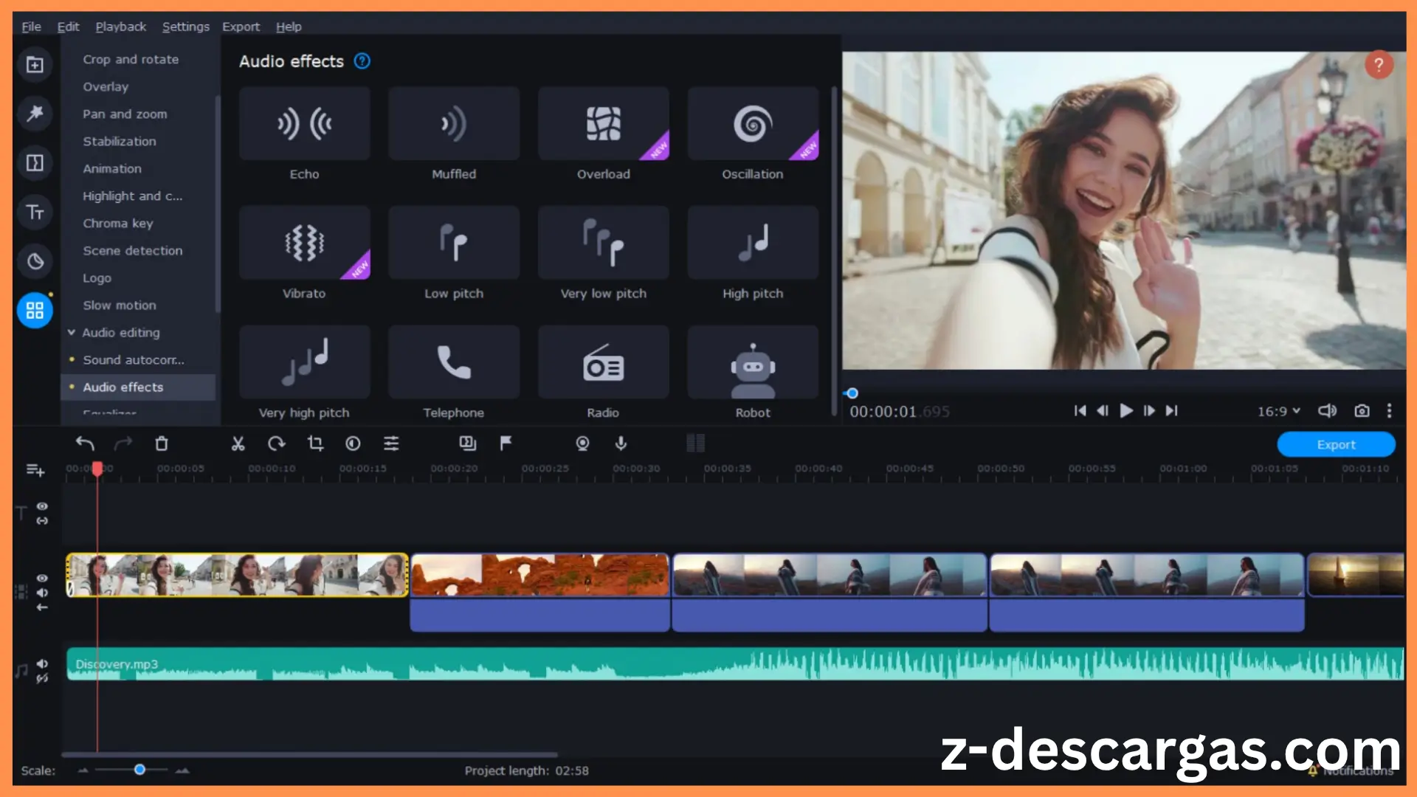Open the File menu
This screenshot has height=797, width=1417.
point(31,27)
